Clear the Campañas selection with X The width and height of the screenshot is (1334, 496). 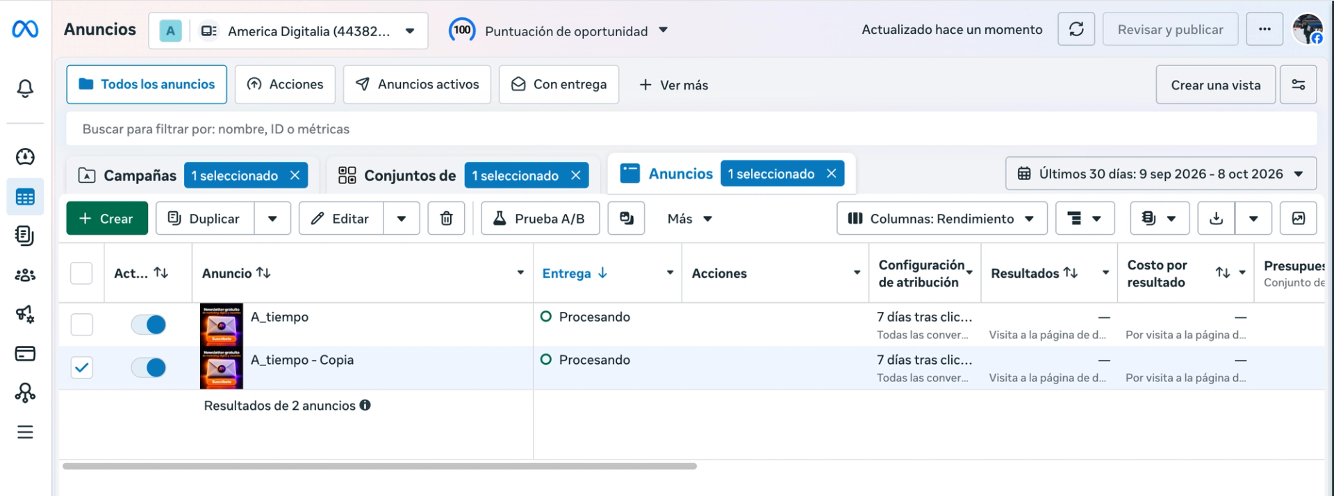[x=295, y=175]
